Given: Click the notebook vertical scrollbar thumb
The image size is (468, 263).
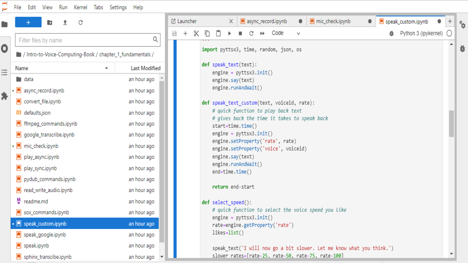Looking at the screenshot, I should tap(452, 123).
